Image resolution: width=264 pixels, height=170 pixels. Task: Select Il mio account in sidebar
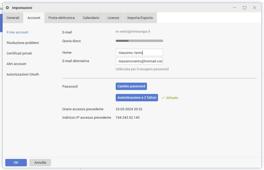17,32
